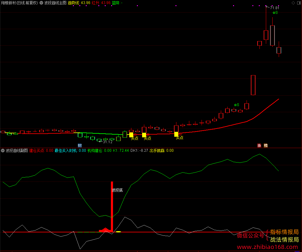This screenshot has height=252, width=302.
Task: Click the 出手就赢: 0.00 readout
Action: (x=162, y=151)
